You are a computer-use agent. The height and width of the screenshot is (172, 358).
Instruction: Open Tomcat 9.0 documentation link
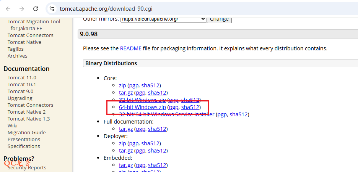point(20,91)
